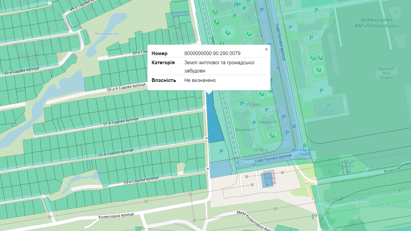Click the Пономарівське lake label
This screenshot has height=231, width=411.
tap(106, 34)
